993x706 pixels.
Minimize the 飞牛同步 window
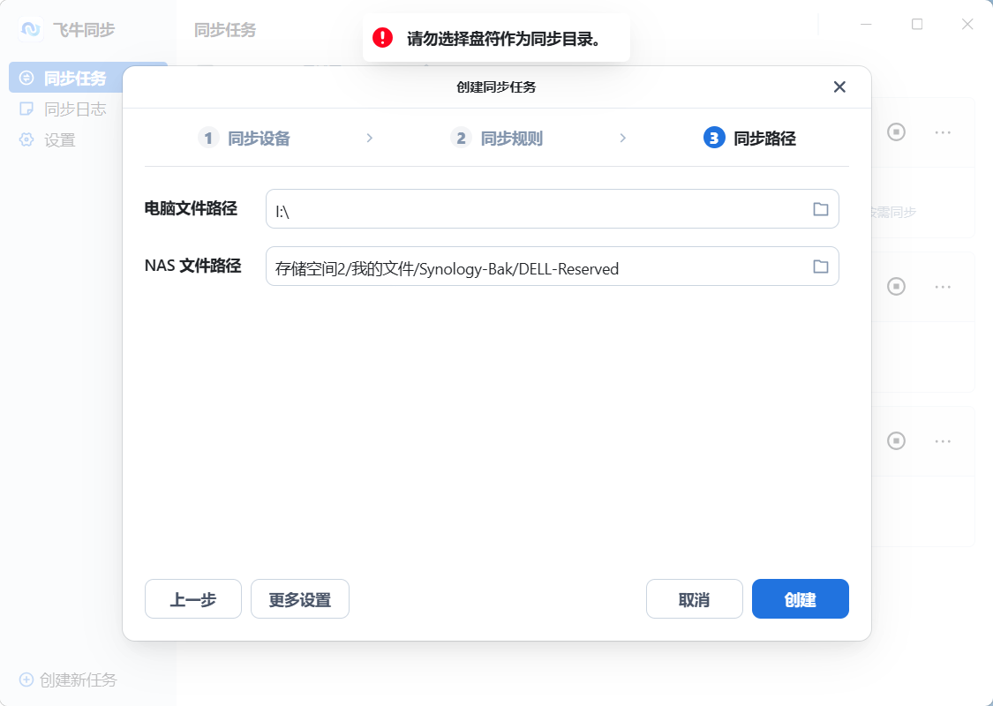(867, 24)
